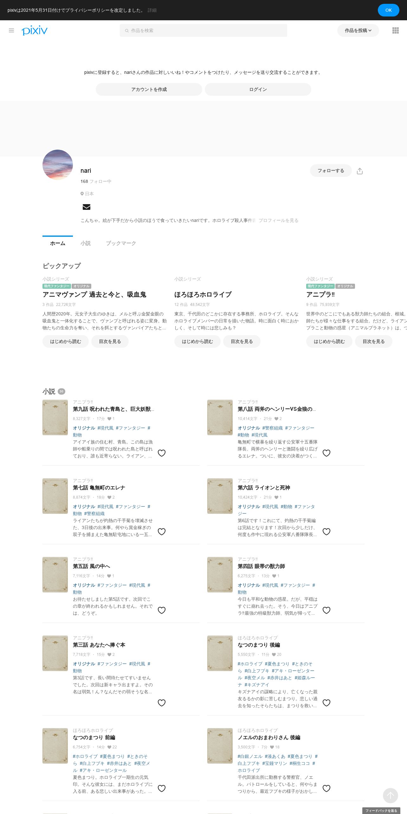407x814 pixels.
Task: Click #警察組織 tag on 第八話
Action: coord(273,428)
